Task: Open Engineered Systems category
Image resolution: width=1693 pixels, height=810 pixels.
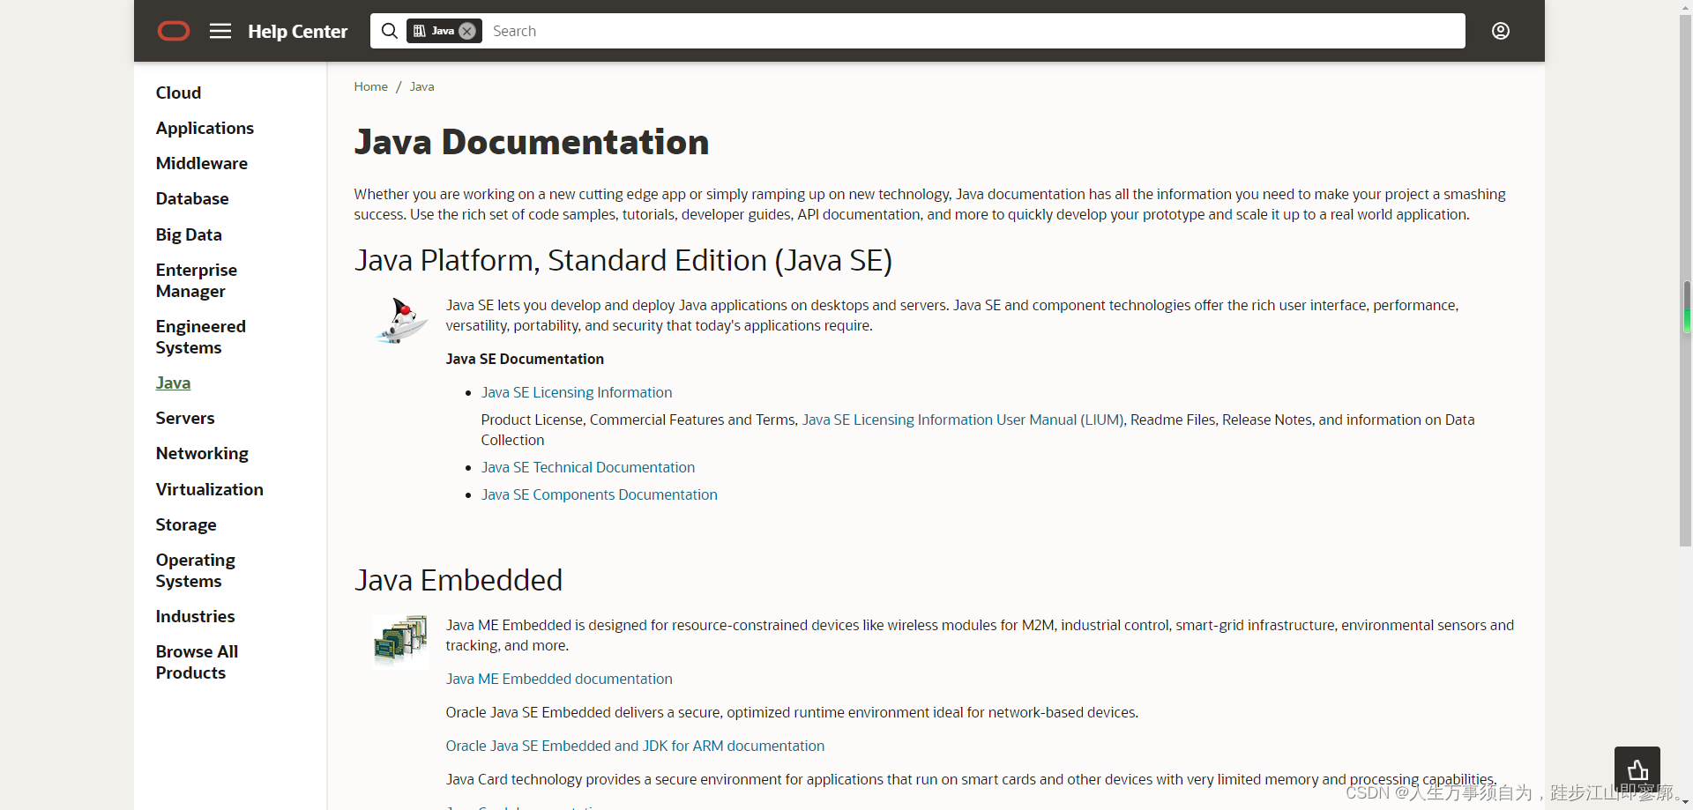Action: 201,337
